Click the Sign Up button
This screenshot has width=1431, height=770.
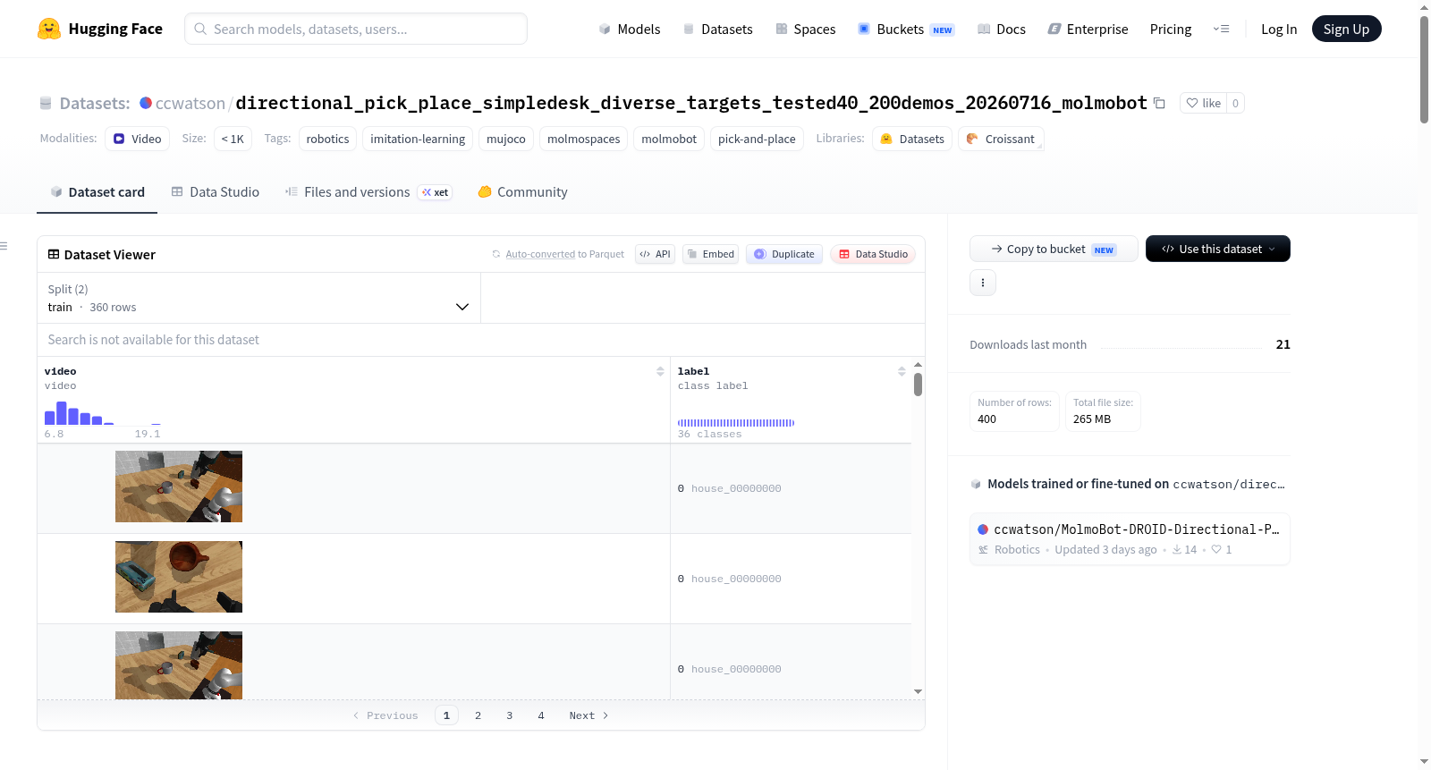pyautogui.click(x=1346, y=29)
